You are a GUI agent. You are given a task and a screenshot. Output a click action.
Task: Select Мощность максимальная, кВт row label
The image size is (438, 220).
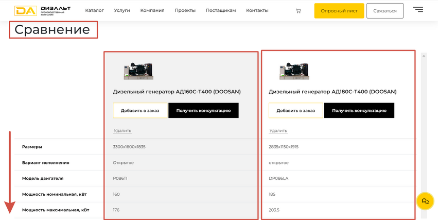[56, 210]
